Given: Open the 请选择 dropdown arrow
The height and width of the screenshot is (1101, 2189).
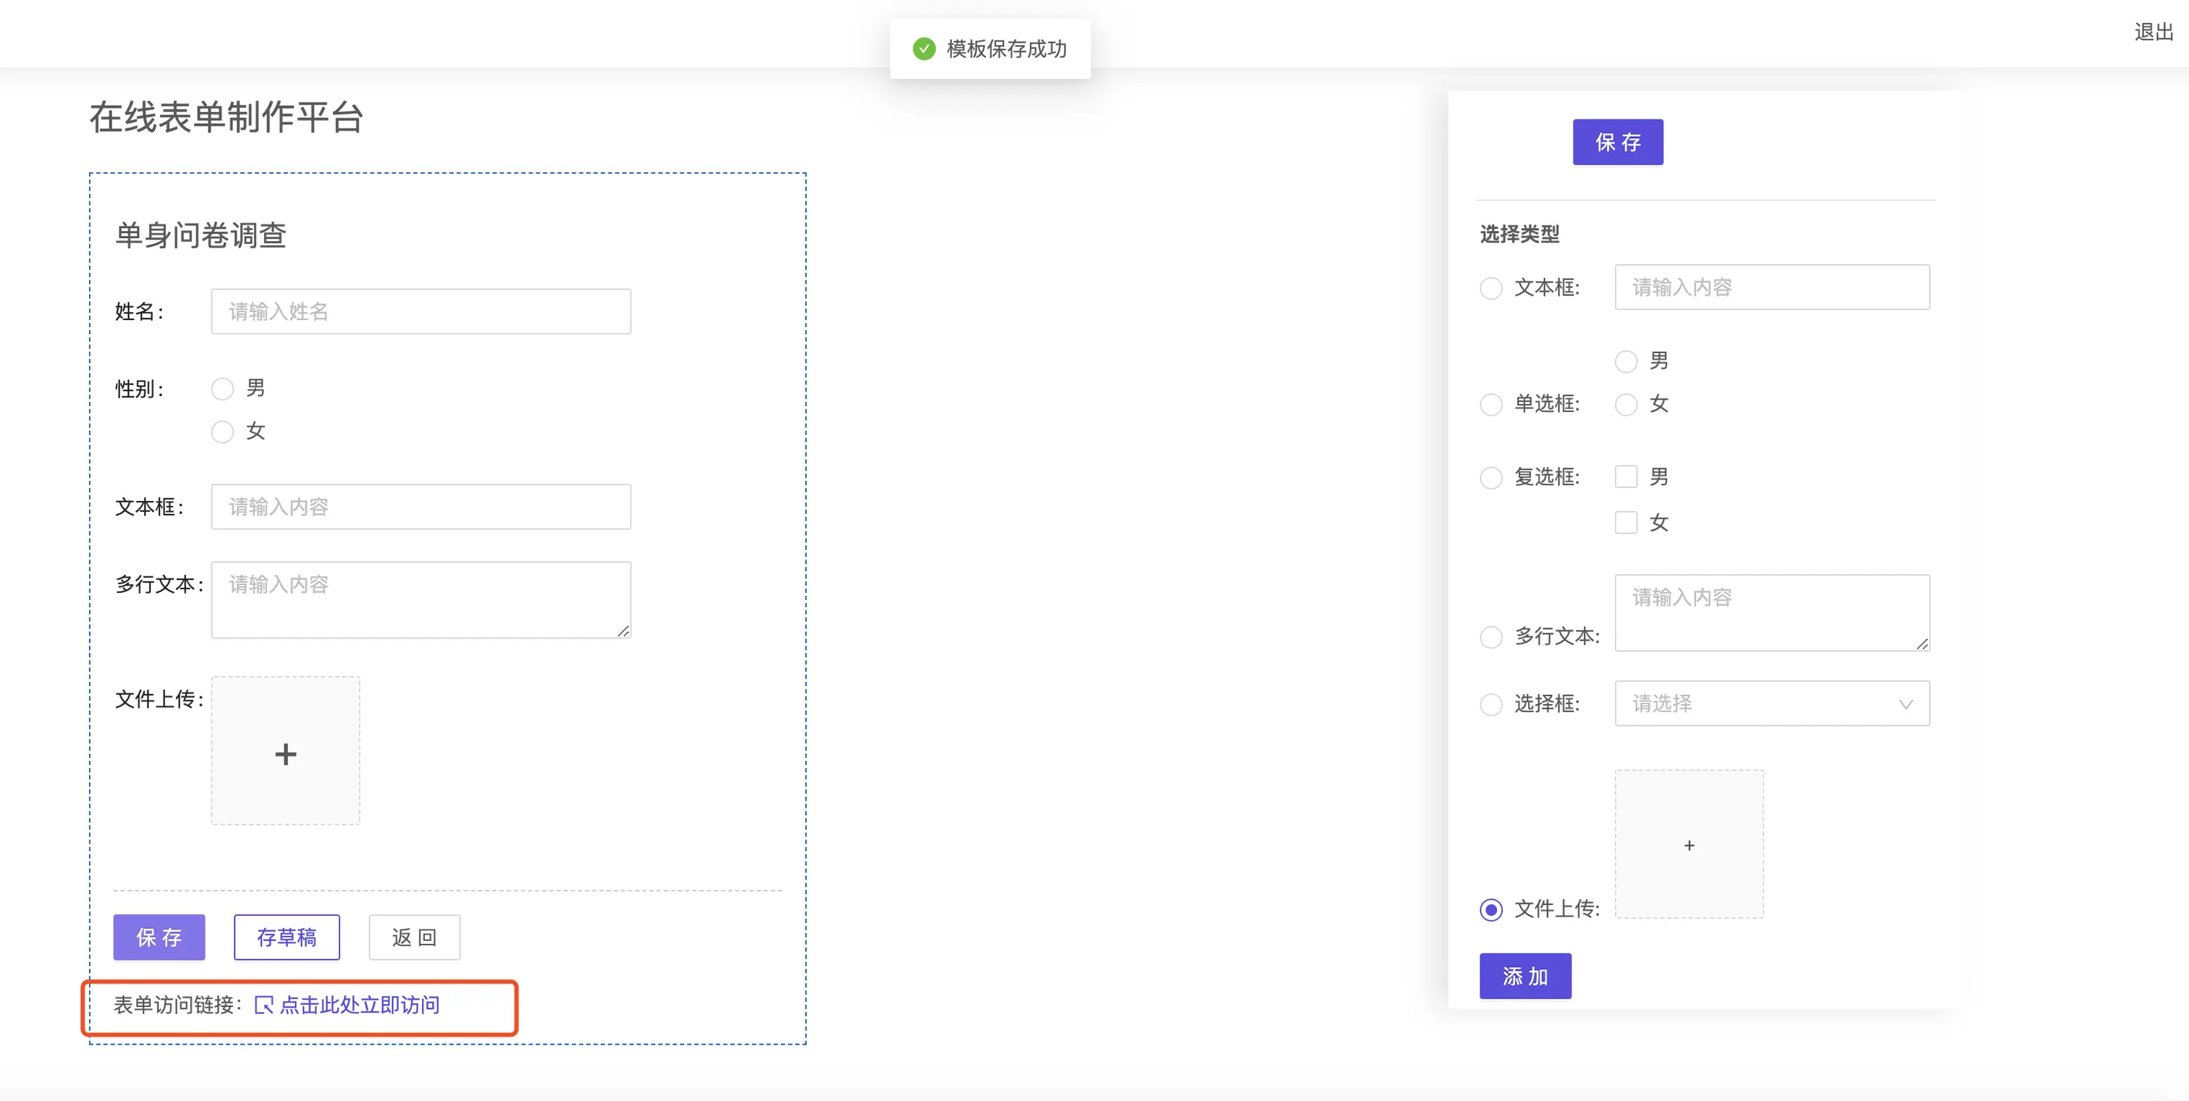Looking at the screenshot, I should [1906, 704].
